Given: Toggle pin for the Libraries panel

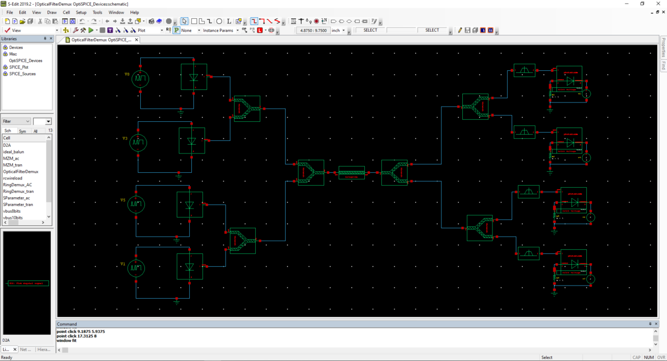Looking at the screenshot, I should tap(44, 38).
